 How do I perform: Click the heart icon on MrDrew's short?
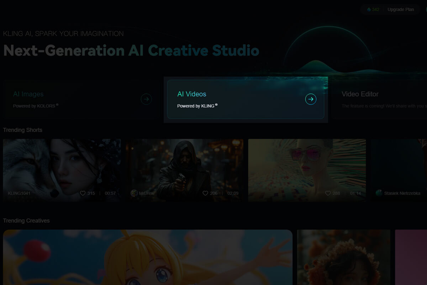coord(205,193)
